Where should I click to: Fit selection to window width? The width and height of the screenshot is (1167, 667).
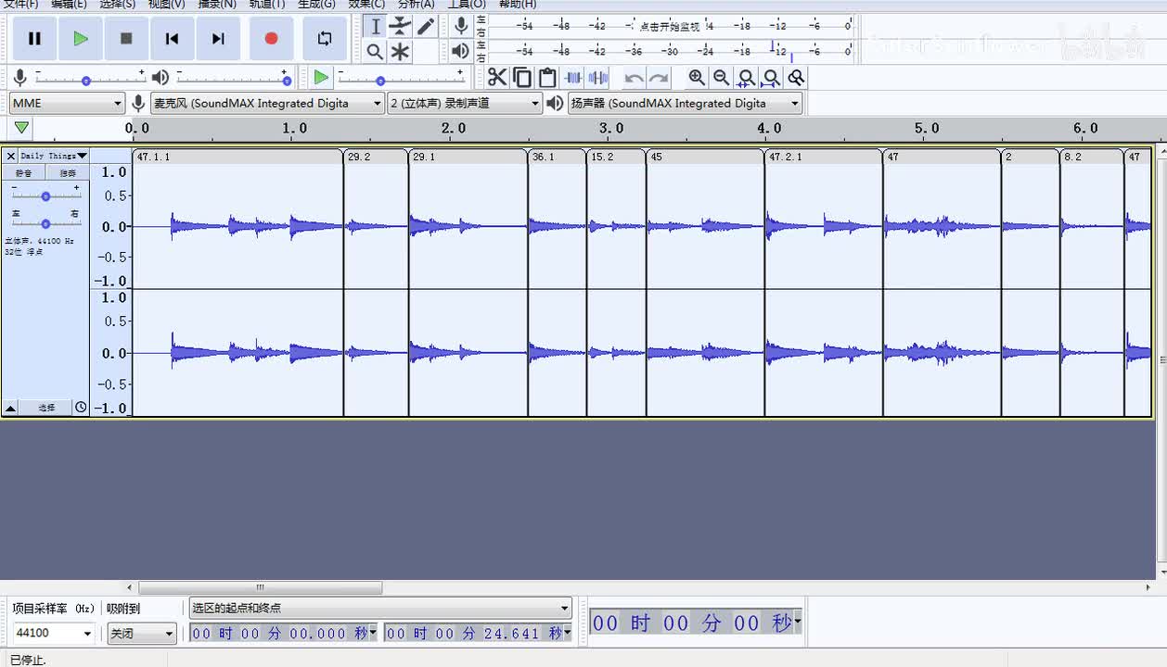coord(746,78)
